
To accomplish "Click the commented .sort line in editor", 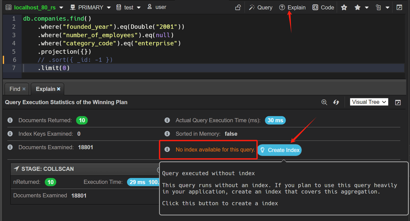I will click(75, 60).
